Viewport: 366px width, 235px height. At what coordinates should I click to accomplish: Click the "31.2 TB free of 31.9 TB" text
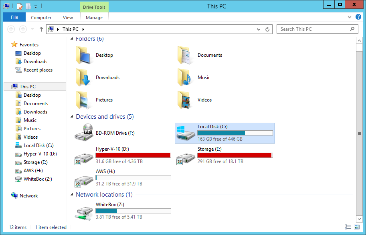click(x=119, y=183)
